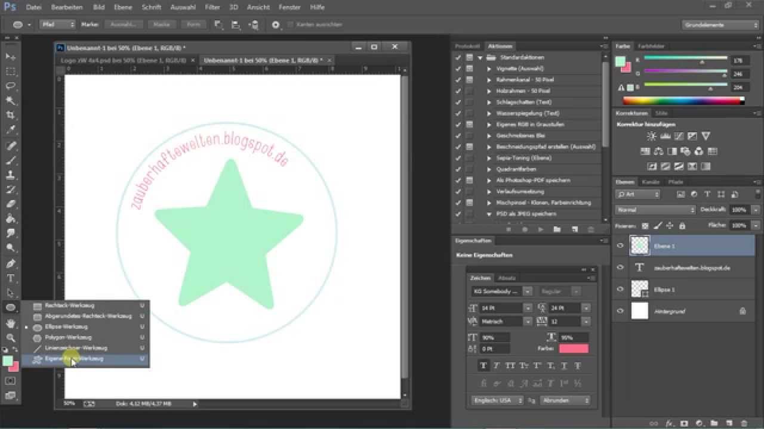Switch to the Protokoll tab
The height and width of the screenshot is (429, 764).
pos(467,46)
